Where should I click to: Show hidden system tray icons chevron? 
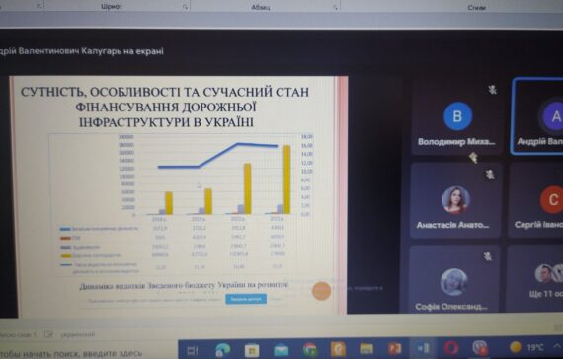coord(557,346)
